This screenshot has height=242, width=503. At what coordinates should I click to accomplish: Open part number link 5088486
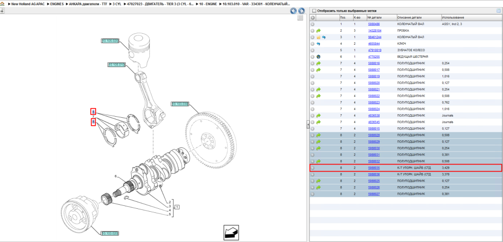click(374, 24)
